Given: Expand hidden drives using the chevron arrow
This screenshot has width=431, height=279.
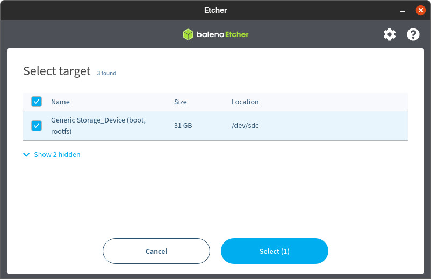Looking at the screenshot, I should pyautogui.click(x=27, y=155).
